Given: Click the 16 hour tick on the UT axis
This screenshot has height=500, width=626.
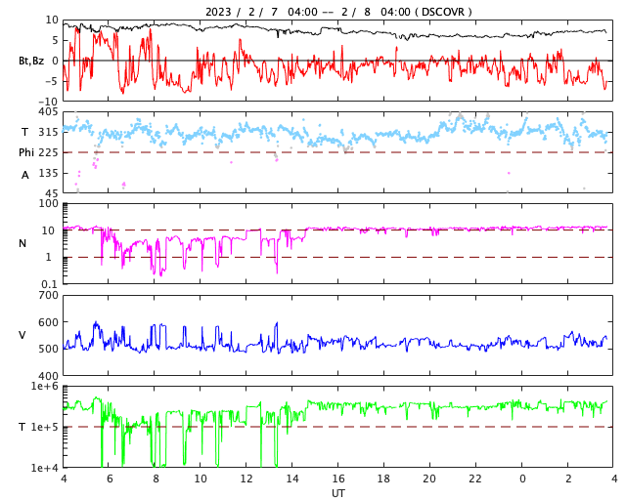Looking at the screenshot, I should (x=337, y=479).
